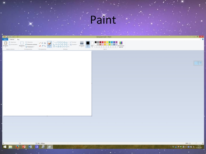Image resolution: width=206 pixels, height=154 pixels.
Task: Choose the Rectangle shape in the shapes gallery
Action: tap(60, 42)
